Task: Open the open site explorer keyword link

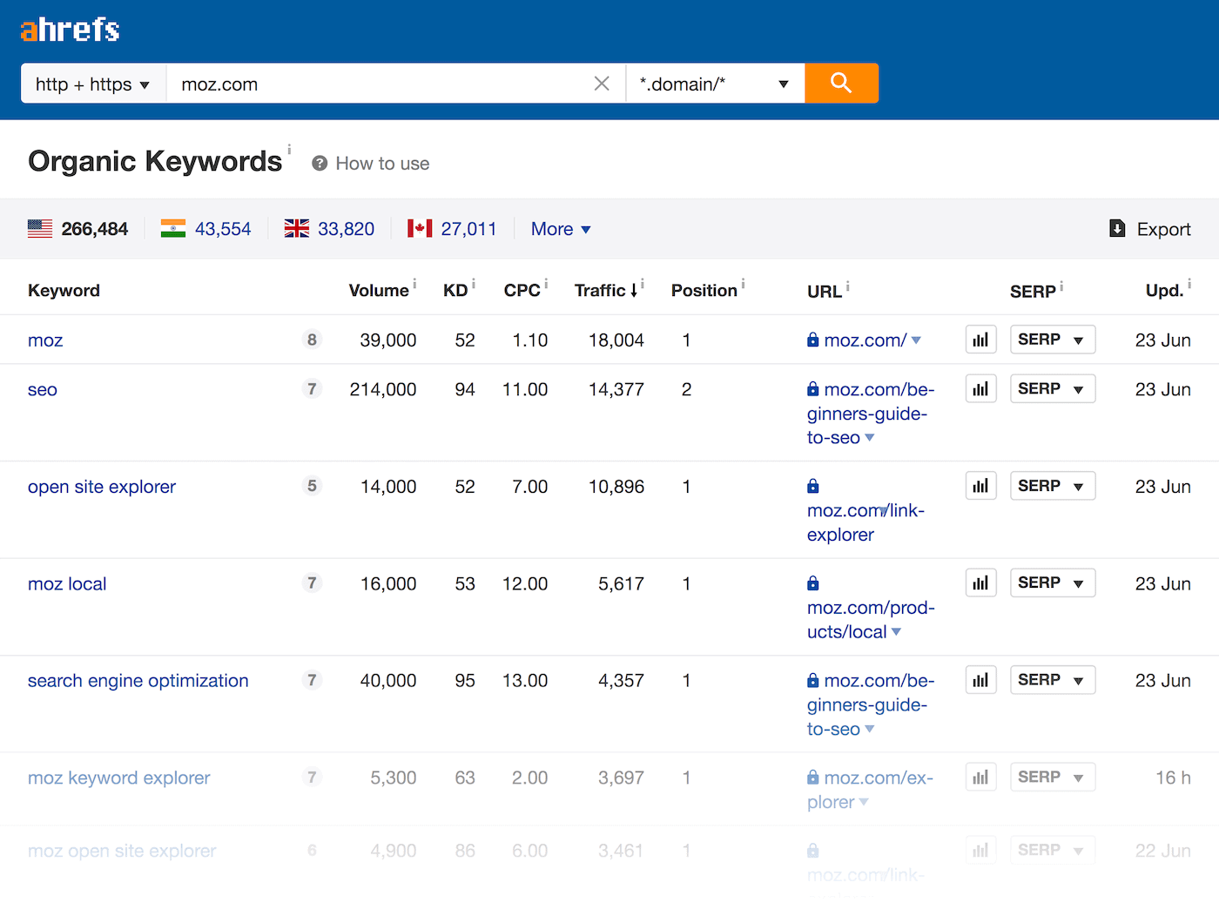Action: pyautogui.click(x=102, y=487)
